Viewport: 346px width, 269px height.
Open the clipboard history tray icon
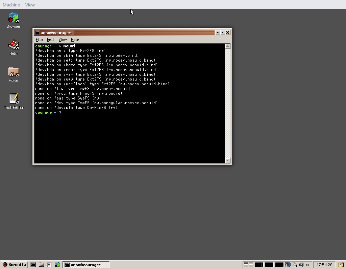pyautogui.click(x=295, y=265)
